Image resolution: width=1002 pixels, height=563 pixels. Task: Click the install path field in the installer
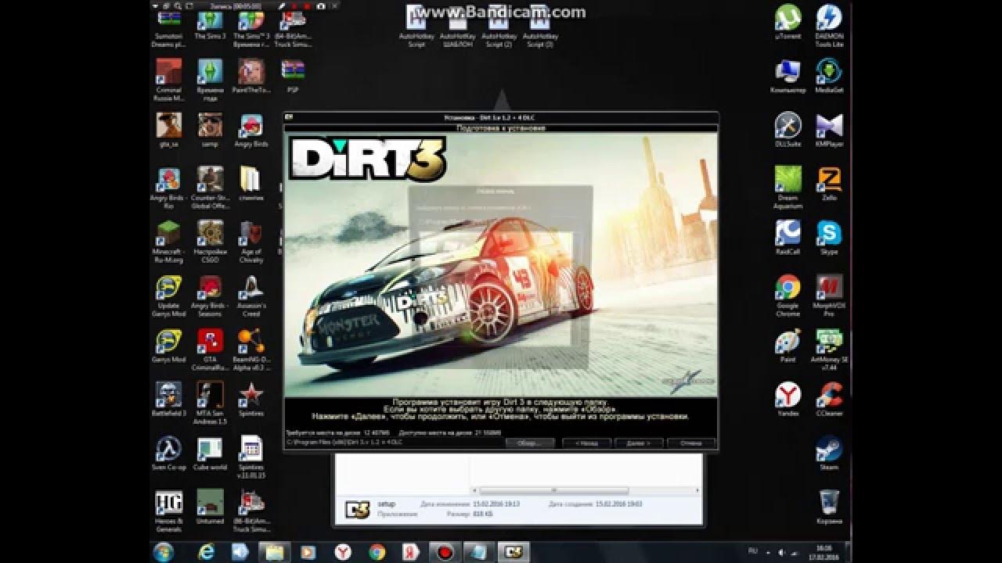pos(393,443)
